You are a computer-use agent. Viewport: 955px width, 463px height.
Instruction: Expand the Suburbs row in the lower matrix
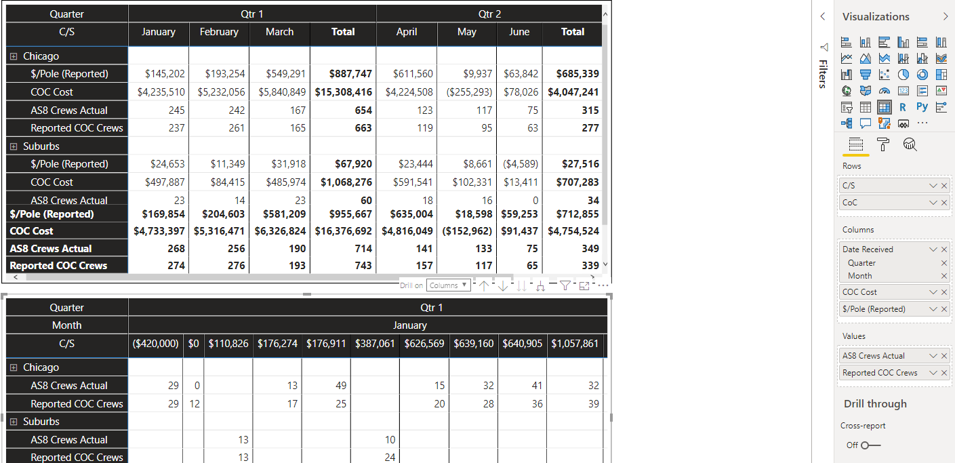pos(14,422)
